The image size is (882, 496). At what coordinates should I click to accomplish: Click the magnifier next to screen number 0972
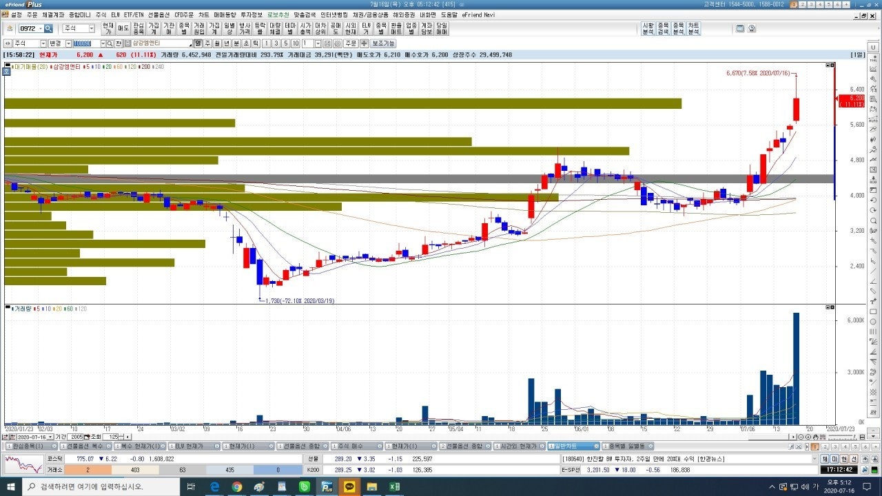[48, 28]
